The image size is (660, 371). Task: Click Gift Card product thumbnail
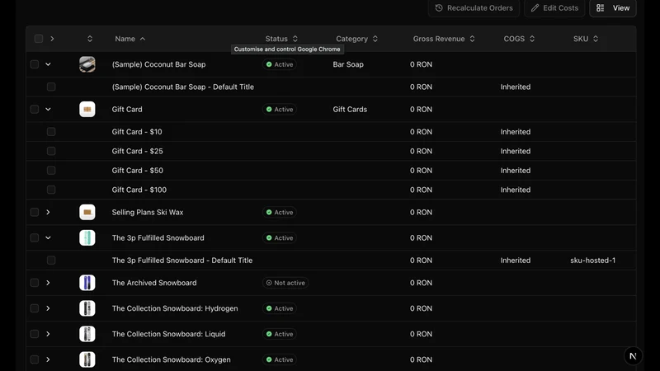87,110
